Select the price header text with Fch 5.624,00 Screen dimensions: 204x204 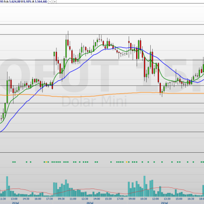pyautogui.click(x=24, y=2)
